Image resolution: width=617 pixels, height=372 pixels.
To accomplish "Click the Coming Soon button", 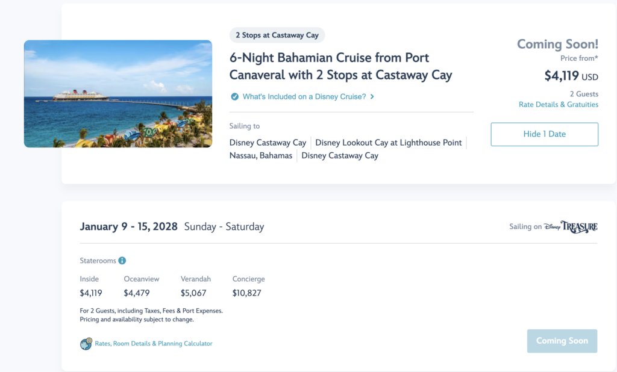I will [x=562, y=341].
